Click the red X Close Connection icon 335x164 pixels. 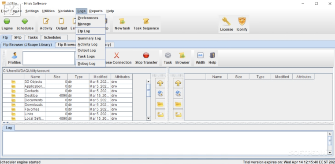point(116,56)
